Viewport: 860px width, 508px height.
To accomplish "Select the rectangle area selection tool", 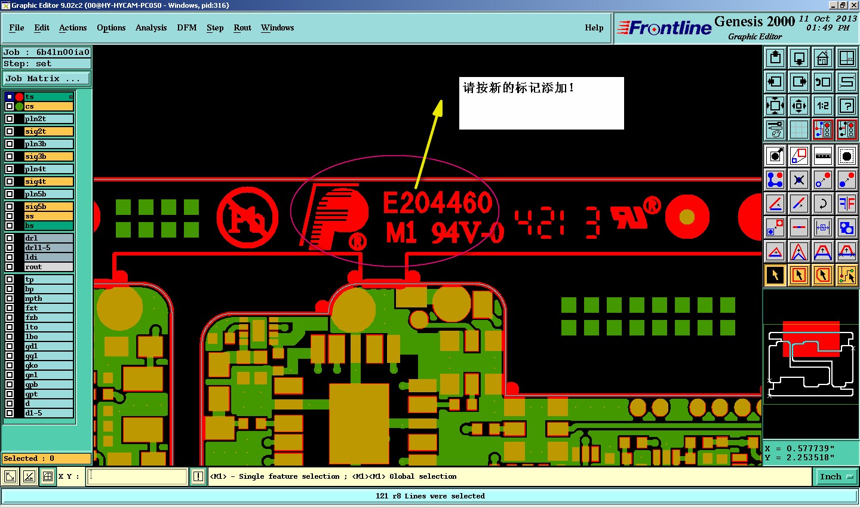I will pyautogui.click(x=799, y=275).
